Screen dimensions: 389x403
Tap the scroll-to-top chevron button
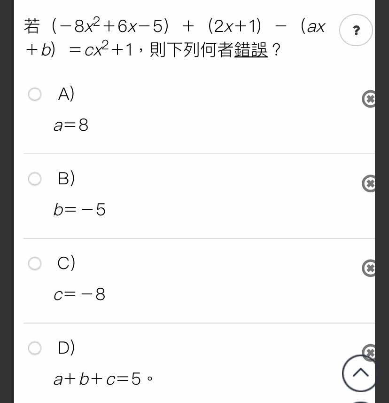click(359, 373)
